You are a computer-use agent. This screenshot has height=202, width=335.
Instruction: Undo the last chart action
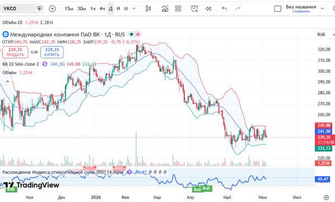(x=224, y=8)
